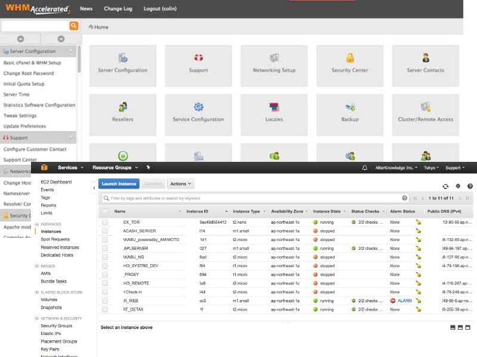Open AlterKnowledge Inc. account menu
Image resolution: width=477 pixels, height=357 pixels.
(396, 168)
